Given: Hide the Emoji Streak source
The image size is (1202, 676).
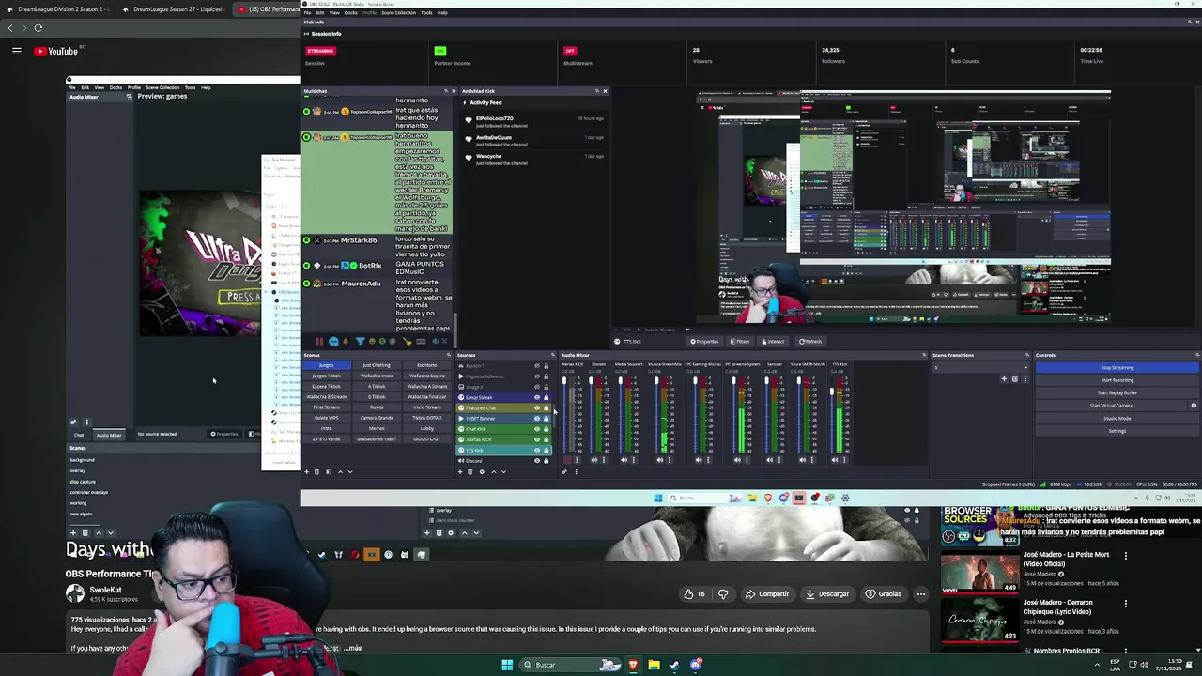Looking at the screenshot, I should coord(537,397).
